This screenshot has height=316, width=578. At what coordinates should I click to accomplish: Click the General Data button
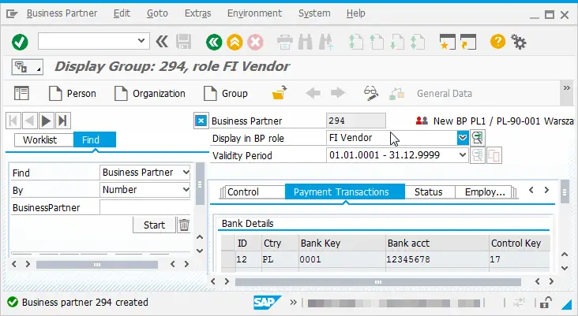(445, 94)
